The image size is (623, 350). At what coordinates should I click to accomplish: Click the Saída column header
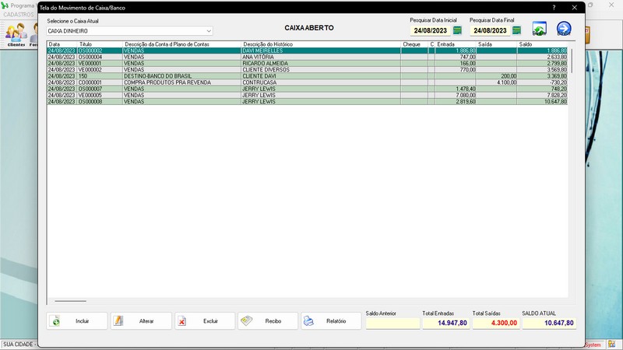pyautogui.click(x=497, y=44)
